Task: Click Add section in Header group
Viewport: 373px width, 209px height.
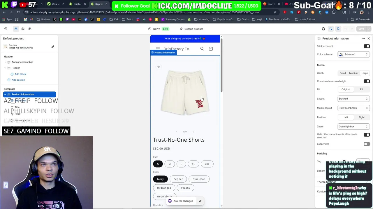Action: point(16,80)
